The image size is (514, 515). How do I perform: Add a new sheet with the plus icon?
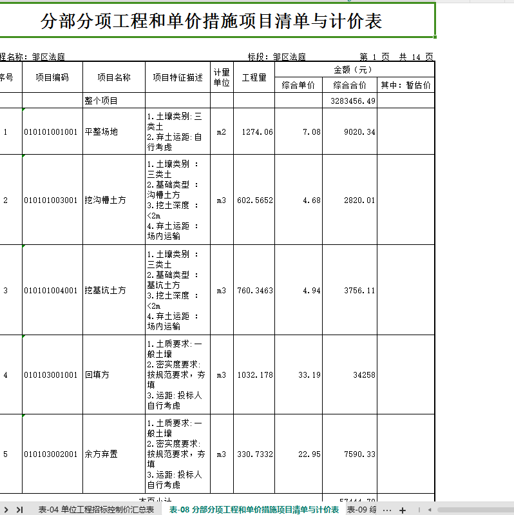point(403,510)
